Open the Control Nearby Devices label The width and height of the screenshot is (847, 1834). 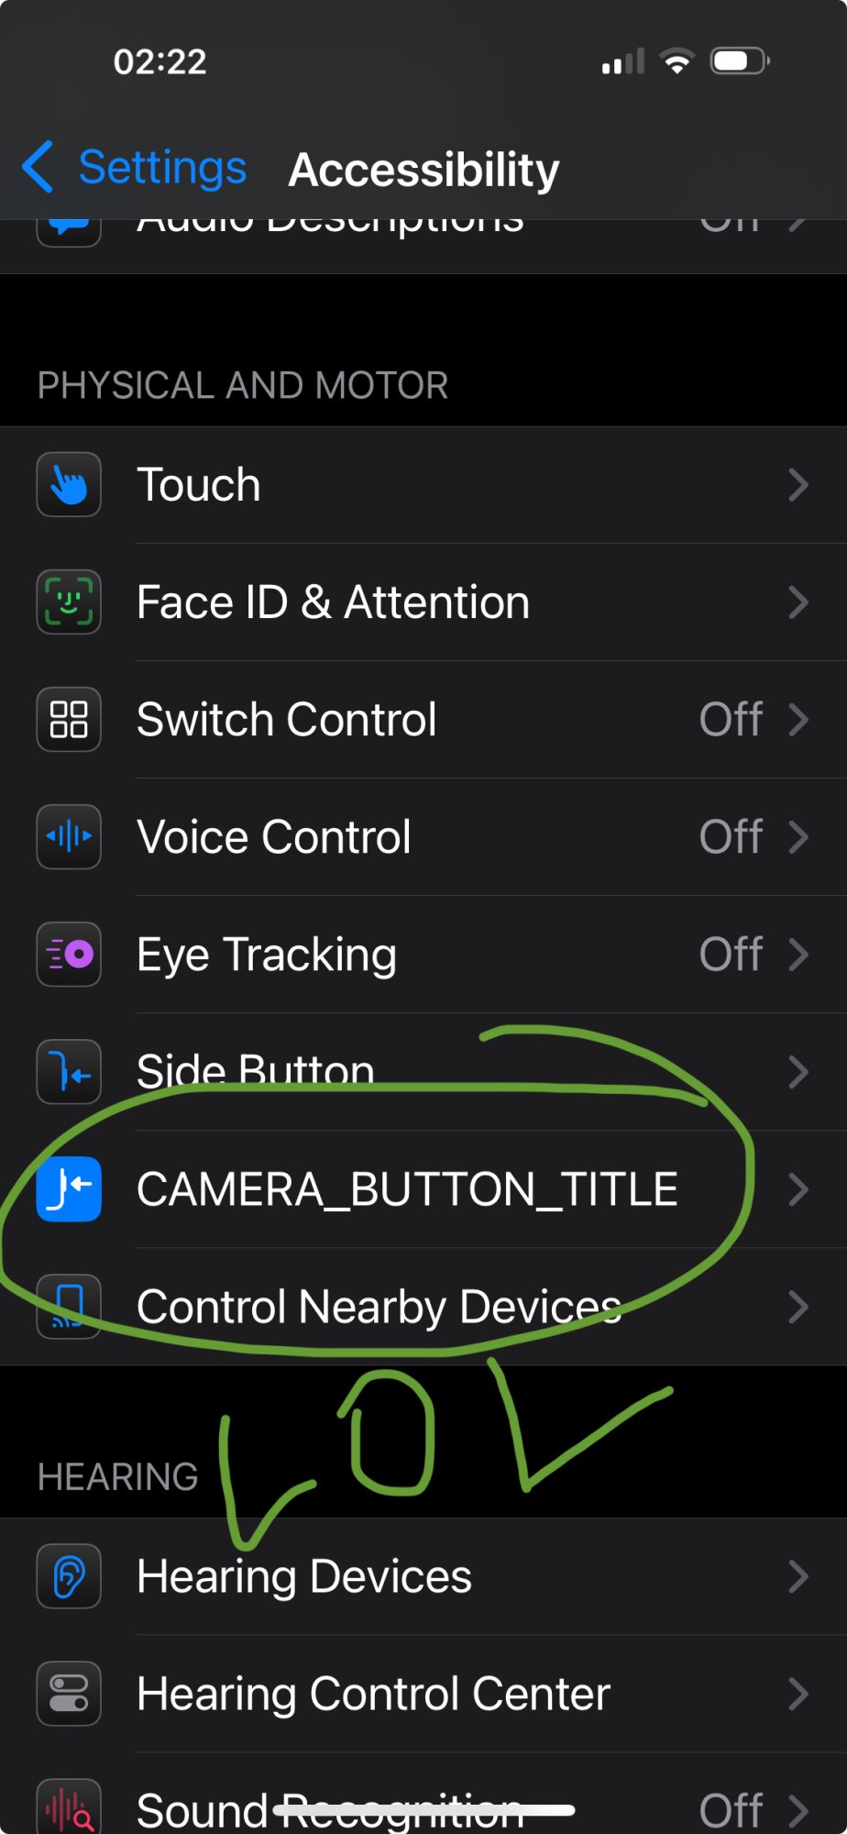point(379,1307)
